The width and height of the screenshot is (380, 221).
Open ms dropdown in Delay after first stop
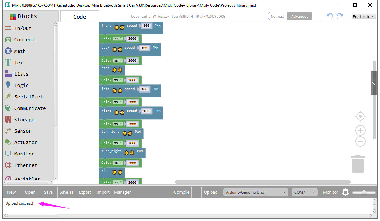(118, 80)
